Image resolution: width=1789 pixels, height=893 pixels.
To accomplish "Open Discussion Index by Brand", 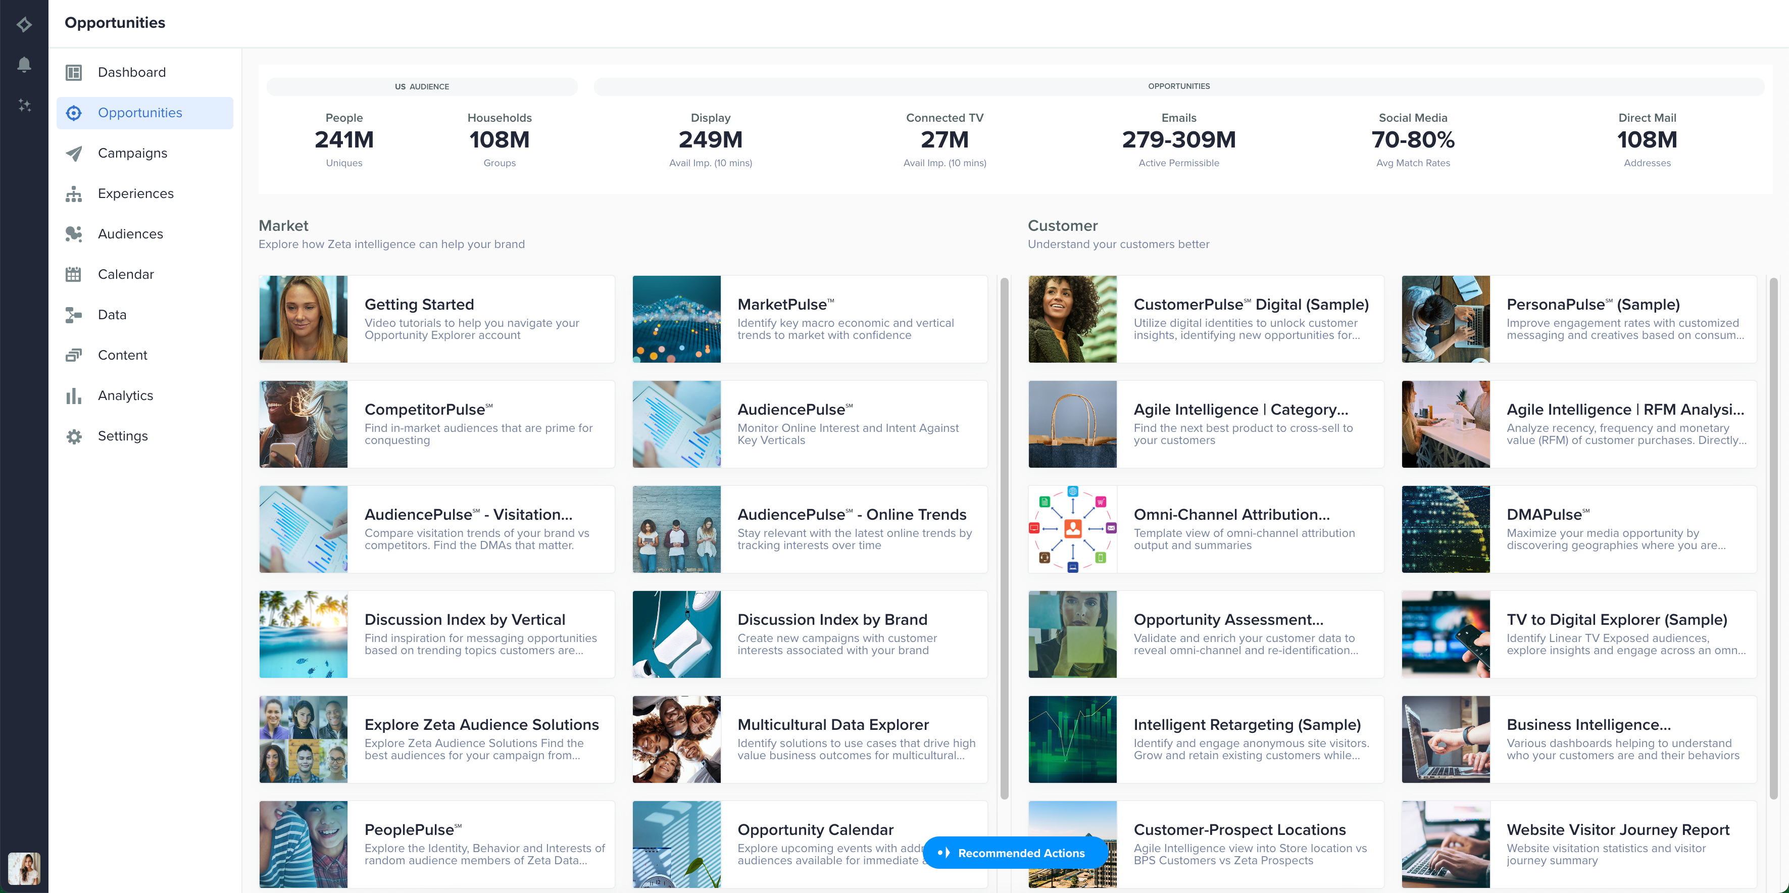I will pos(810,634).
